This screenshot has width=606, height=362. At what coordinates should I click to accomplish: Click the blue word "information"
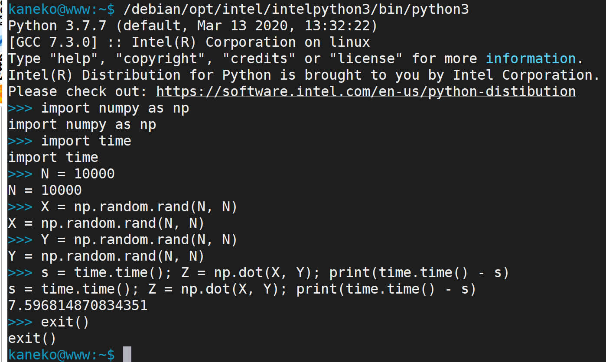(531, 58)
